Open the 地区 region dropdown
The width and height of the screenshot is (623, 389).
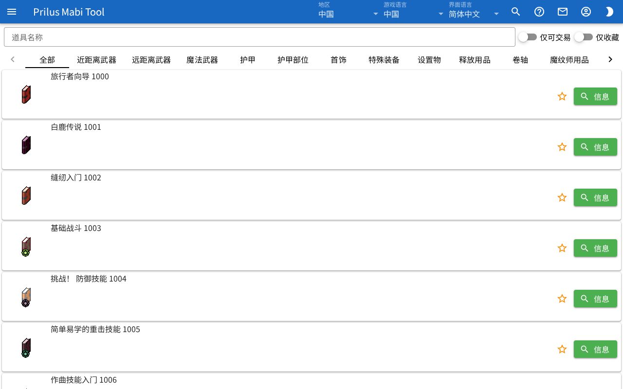[x=348, y=12]
